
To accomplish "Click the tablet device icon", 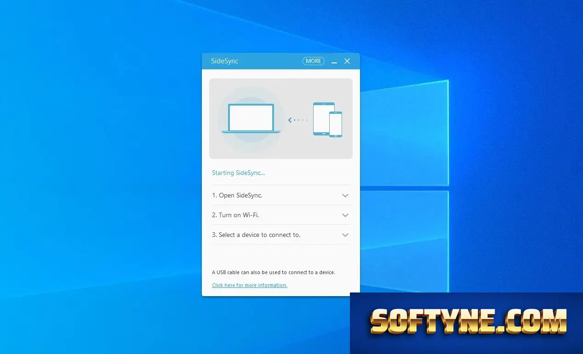I will click(324, 118).
